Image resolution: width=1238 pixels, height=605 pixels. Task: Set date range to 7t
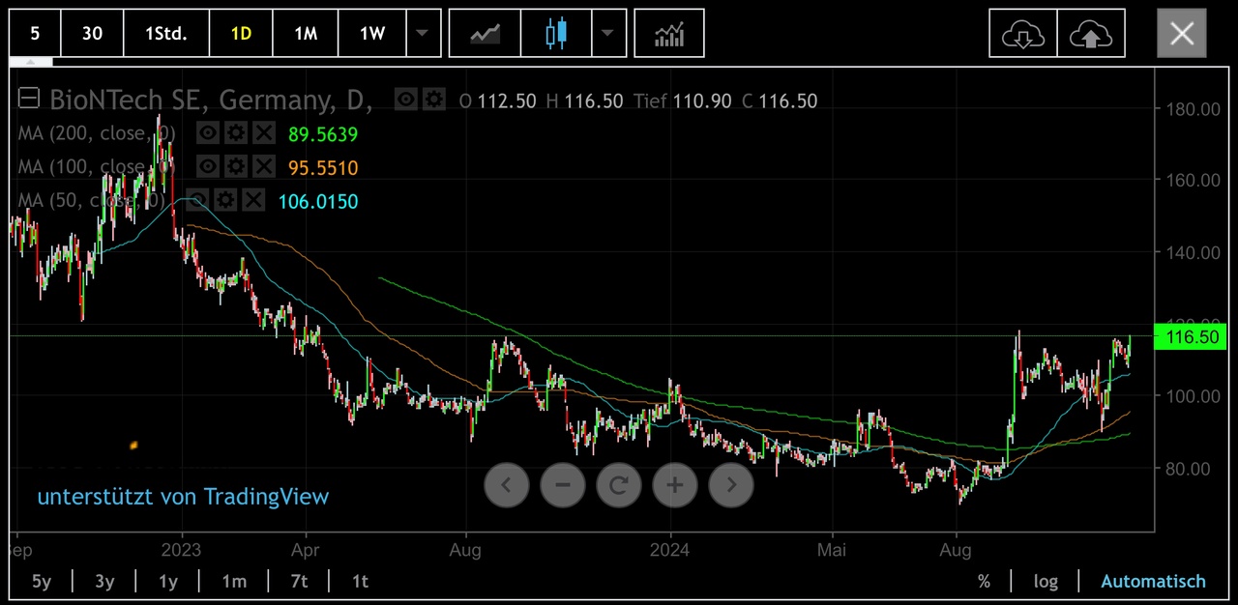pyautogui.click(x=299, y=581)
